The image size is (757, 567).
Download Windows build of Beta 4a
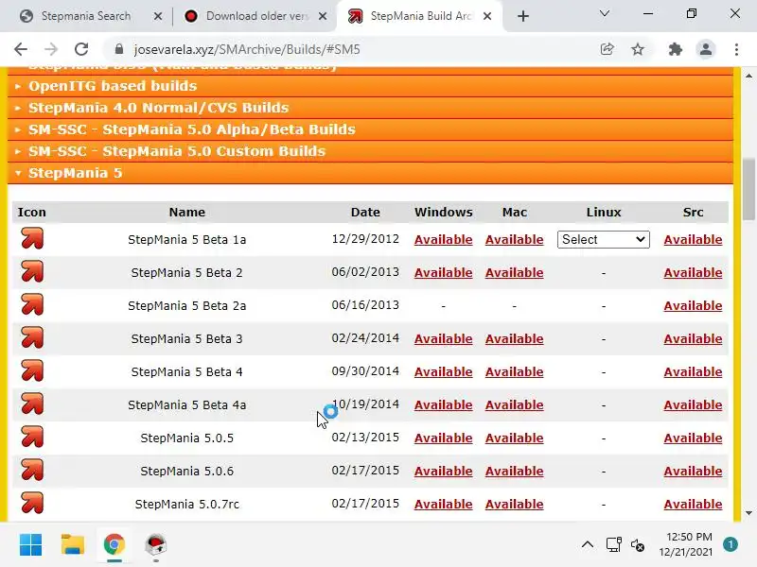[x=443, y=405]
